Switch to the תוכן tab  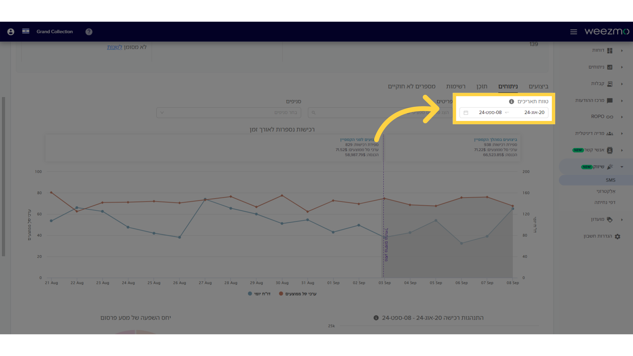(x=482, y=86)
